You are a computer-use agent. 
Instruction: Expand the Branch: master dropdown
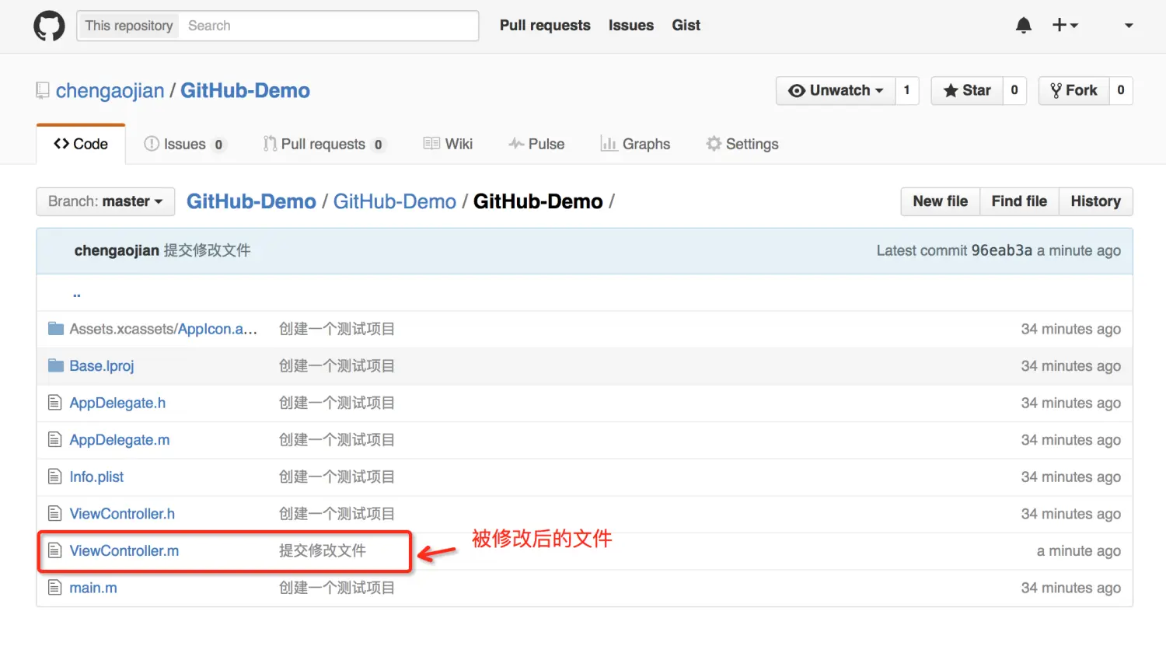pyautogui.click(x=106, y=201)
